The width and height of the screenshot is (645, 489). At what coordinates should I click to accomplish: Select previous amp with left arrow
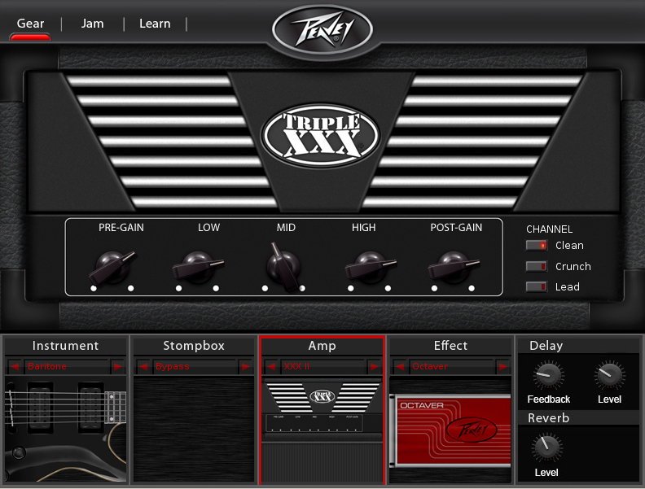point(271,366)
